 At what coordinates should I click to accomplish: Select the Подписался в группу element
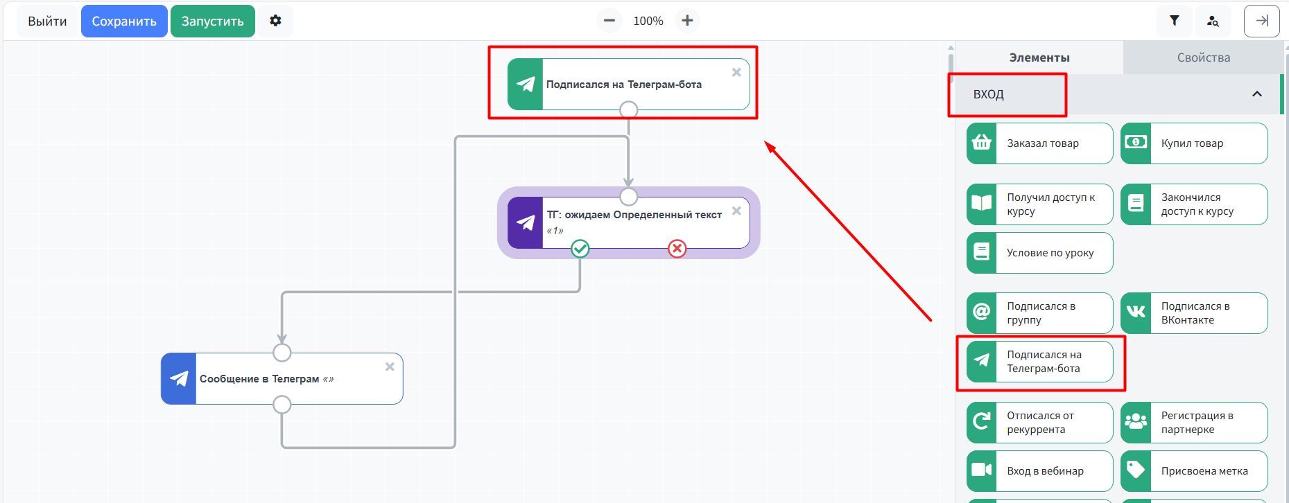[x=1040, y=313]
